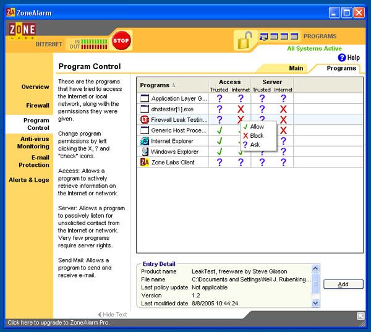371x332 pixels.
Task: Open Help via the question mark icon
Action: click(342, 57)
